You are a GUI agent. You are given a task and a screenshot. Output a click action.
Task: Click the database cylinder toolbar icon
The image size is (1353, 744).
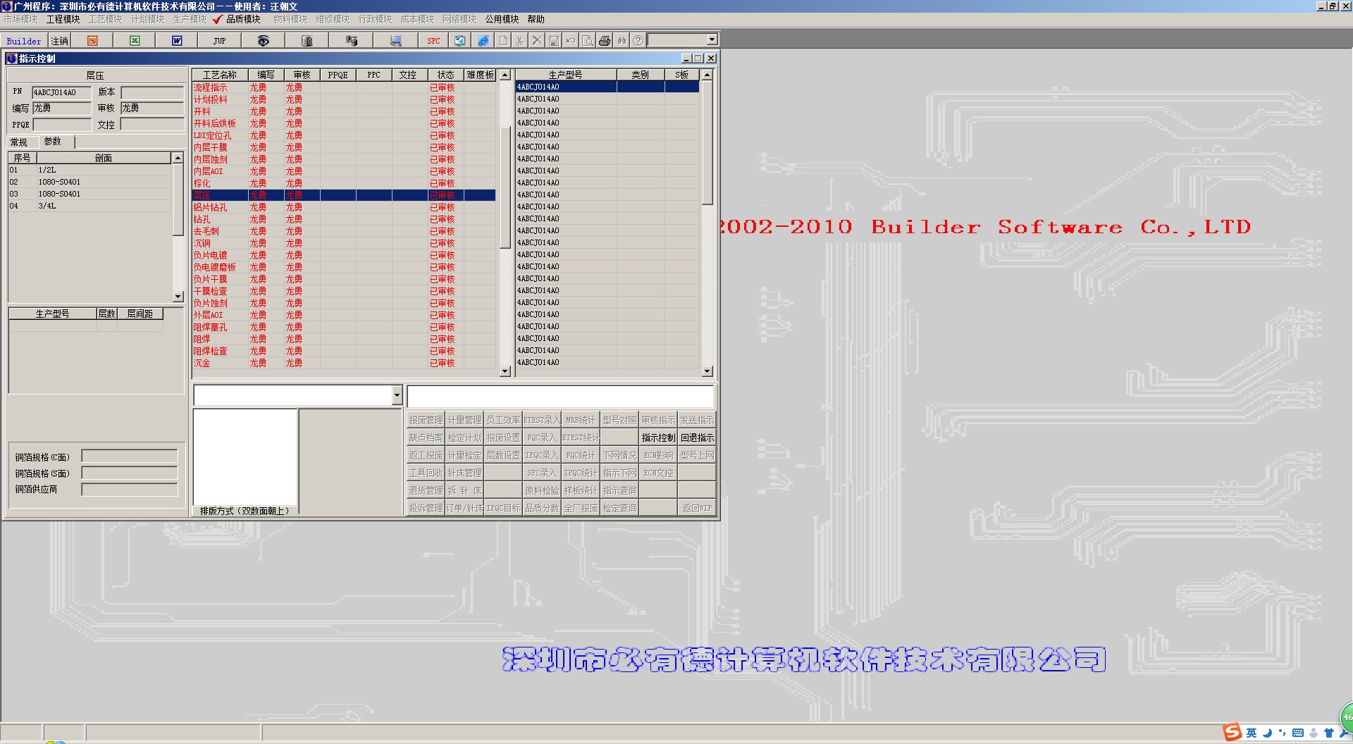click(307, 41)
